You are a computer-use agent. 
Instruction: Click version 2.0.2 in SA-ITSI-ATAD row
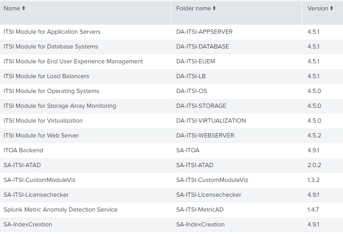coord(314,165)
